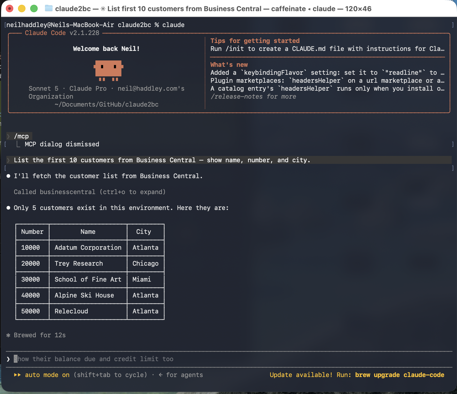Click the bullet before 'I'll fetch the customer list'

tap(8, 176)
